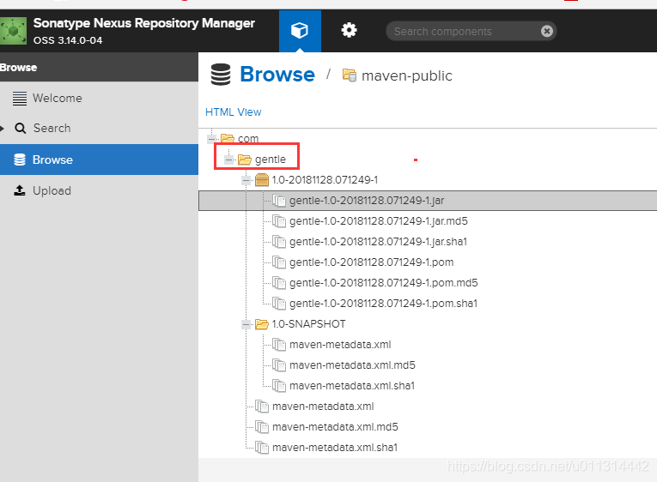Click the com folder icon
This screenshot has height=482, width=657.
(x=228, y=138)
